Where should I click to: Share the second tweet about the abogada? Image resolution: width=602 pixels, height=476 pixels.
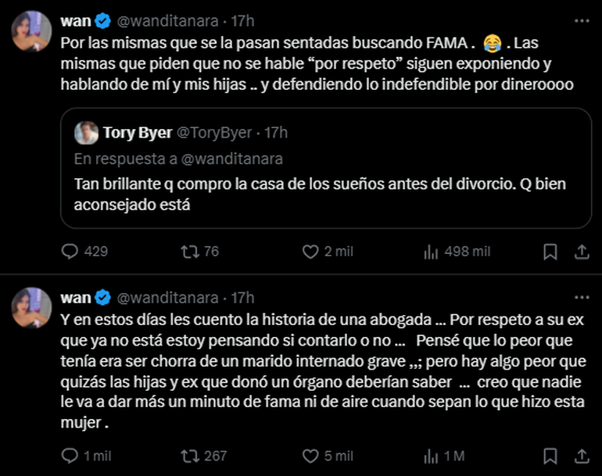(582, 456)
